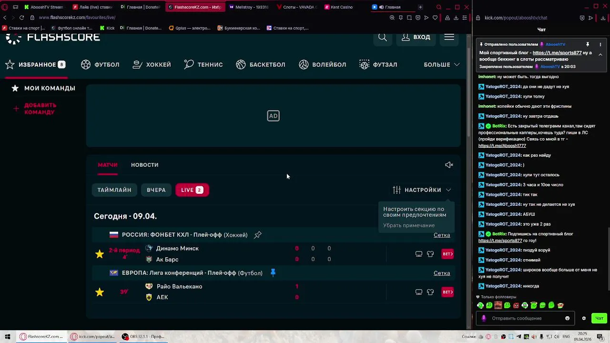Open Qplus bookmark in bookmarks bar
Image resolution: width=610 pixels, height=343 pixels.
click(190, 28)
